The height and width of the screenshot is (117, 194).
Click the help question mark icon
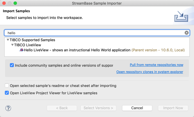[8, 108]
